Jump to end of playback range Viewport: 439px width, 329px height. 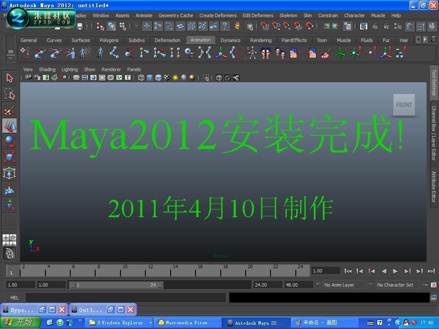pyautogui.click(x=431, y=271)
